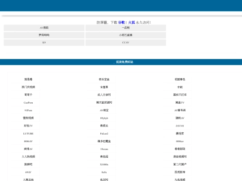
Task: Open the 青色园 list entry
Action: pyautogui.click(x=104, y=157)
